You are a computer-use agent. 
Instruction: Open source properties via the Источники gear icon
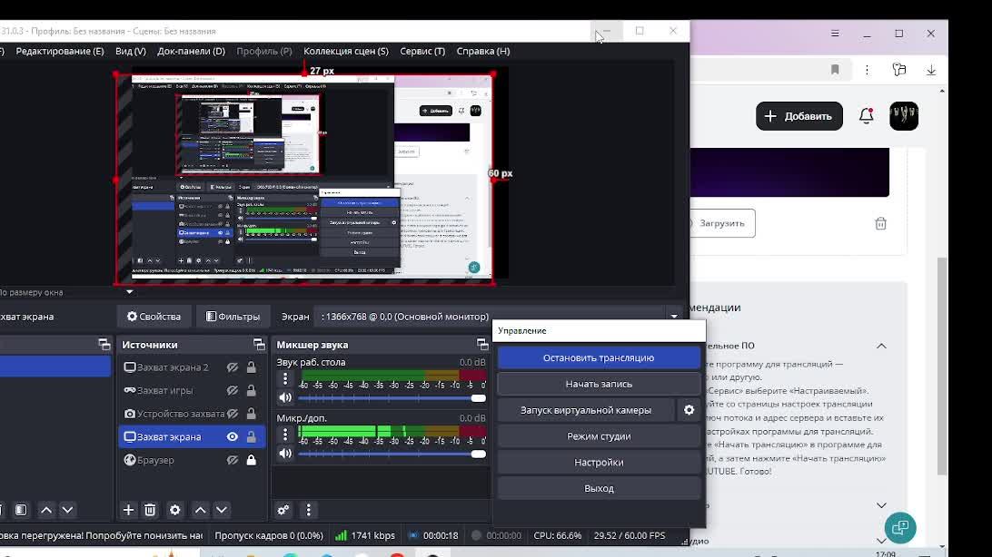click(x=175, y=510)
